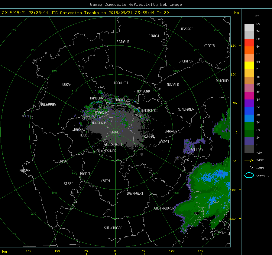Click the -100 tick label on right axis
This screenshot has height=255, width=272.
(232, 190)
